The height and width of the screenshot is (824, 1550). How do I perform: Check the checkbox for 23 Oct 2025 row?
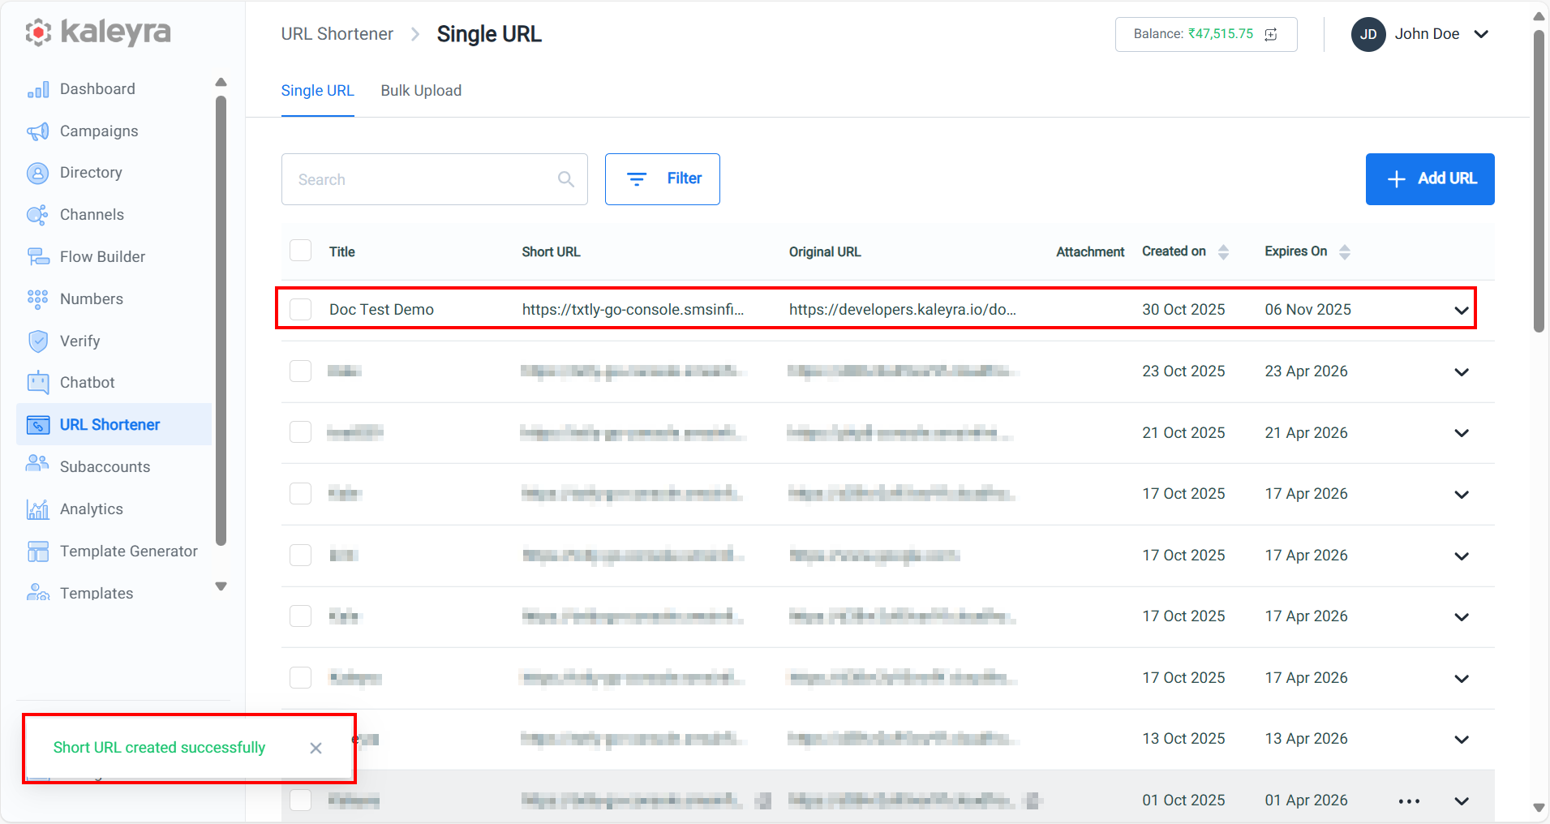(x=301, y=371)
